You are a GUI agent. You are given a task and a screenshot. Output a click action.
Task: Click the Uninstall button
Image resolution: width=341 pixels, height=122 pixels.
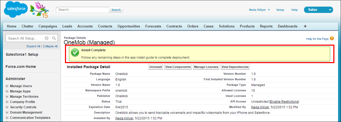tap(156, 67)
